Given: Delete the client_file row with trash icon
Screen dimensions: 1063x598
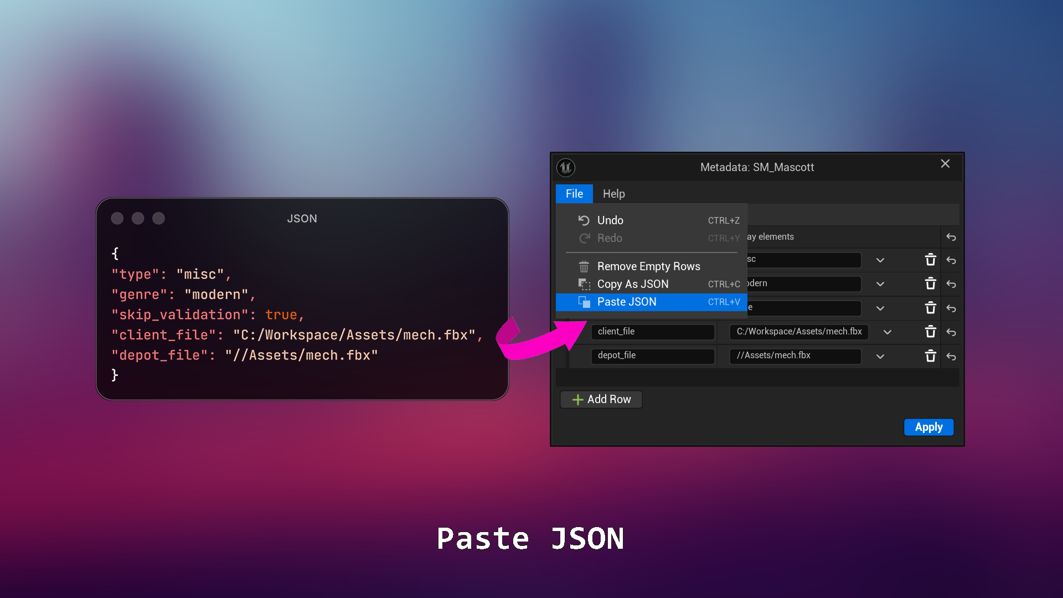Looking at the screenshot, I should coord(930,332).
